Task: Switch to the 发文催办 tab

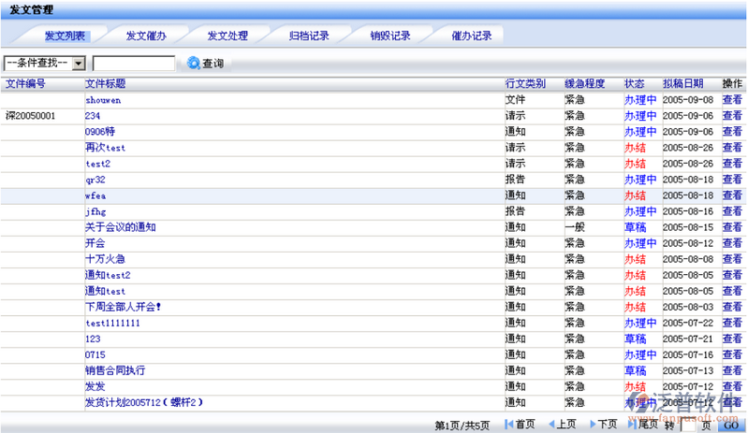Action: tap(146, 36)
